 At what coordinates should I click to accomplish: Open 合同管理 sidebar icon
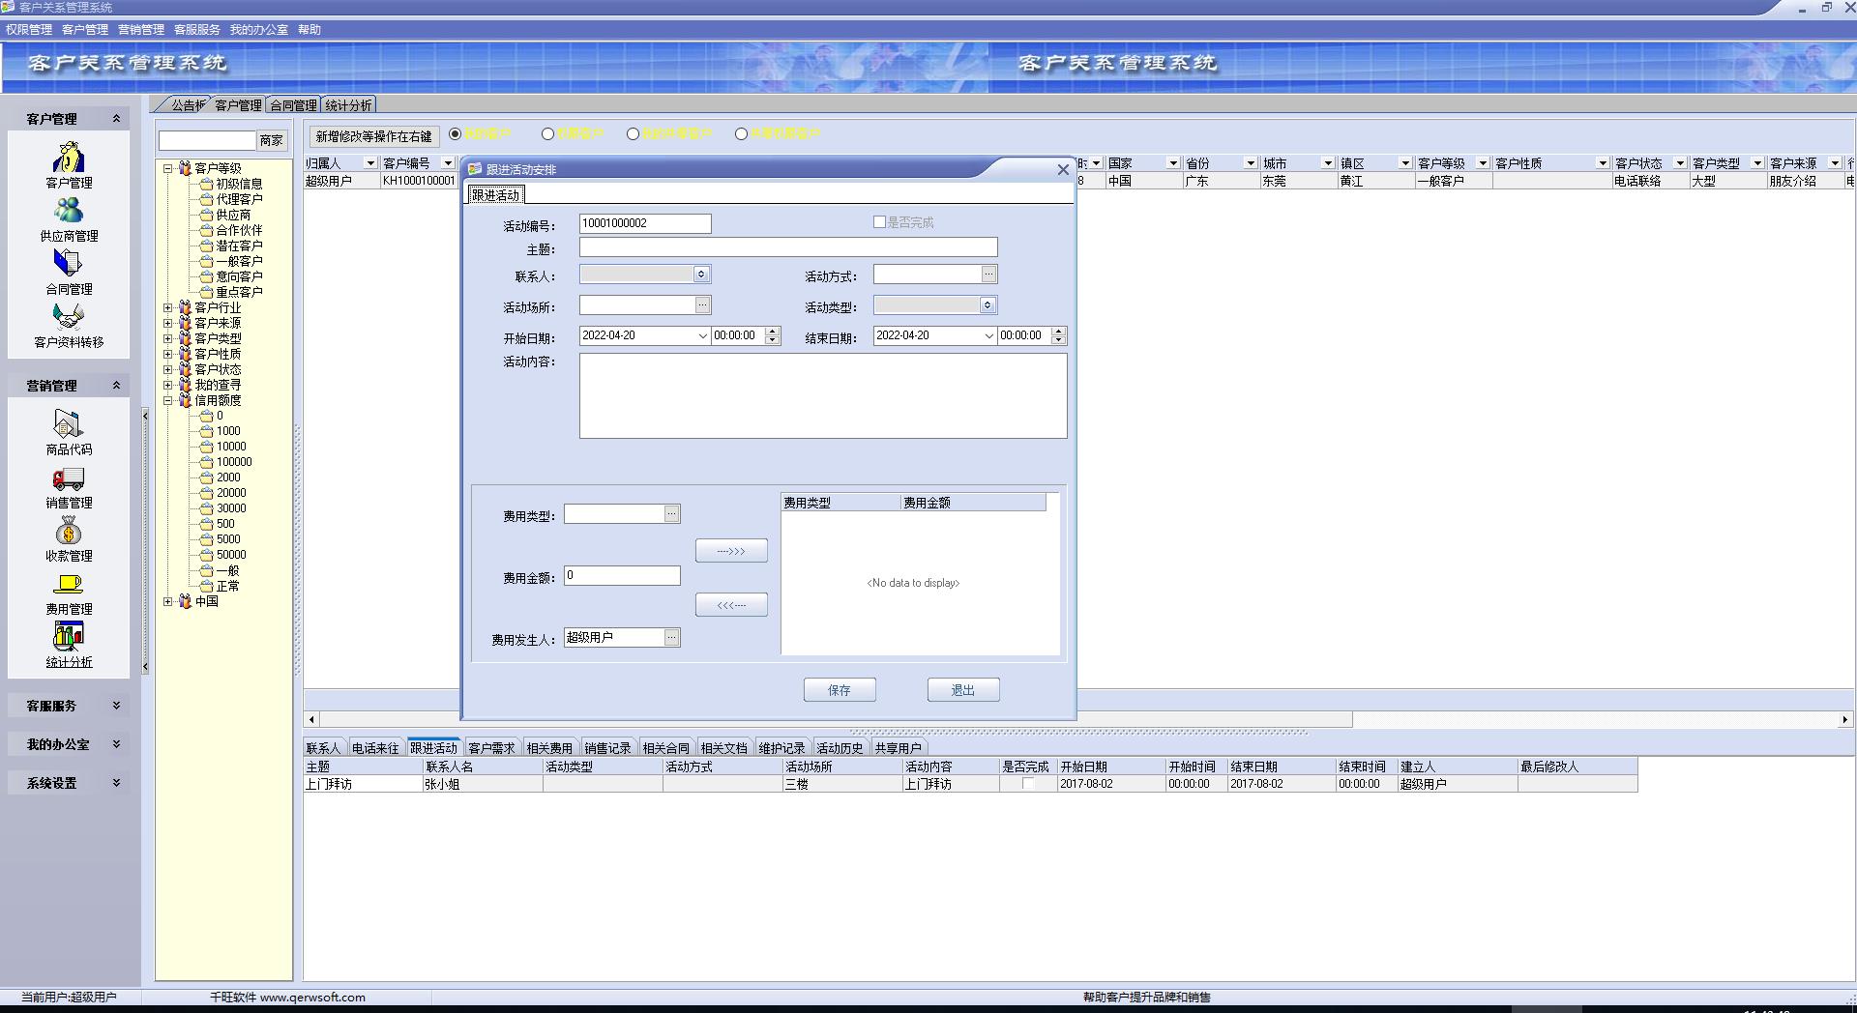point(68,265)
